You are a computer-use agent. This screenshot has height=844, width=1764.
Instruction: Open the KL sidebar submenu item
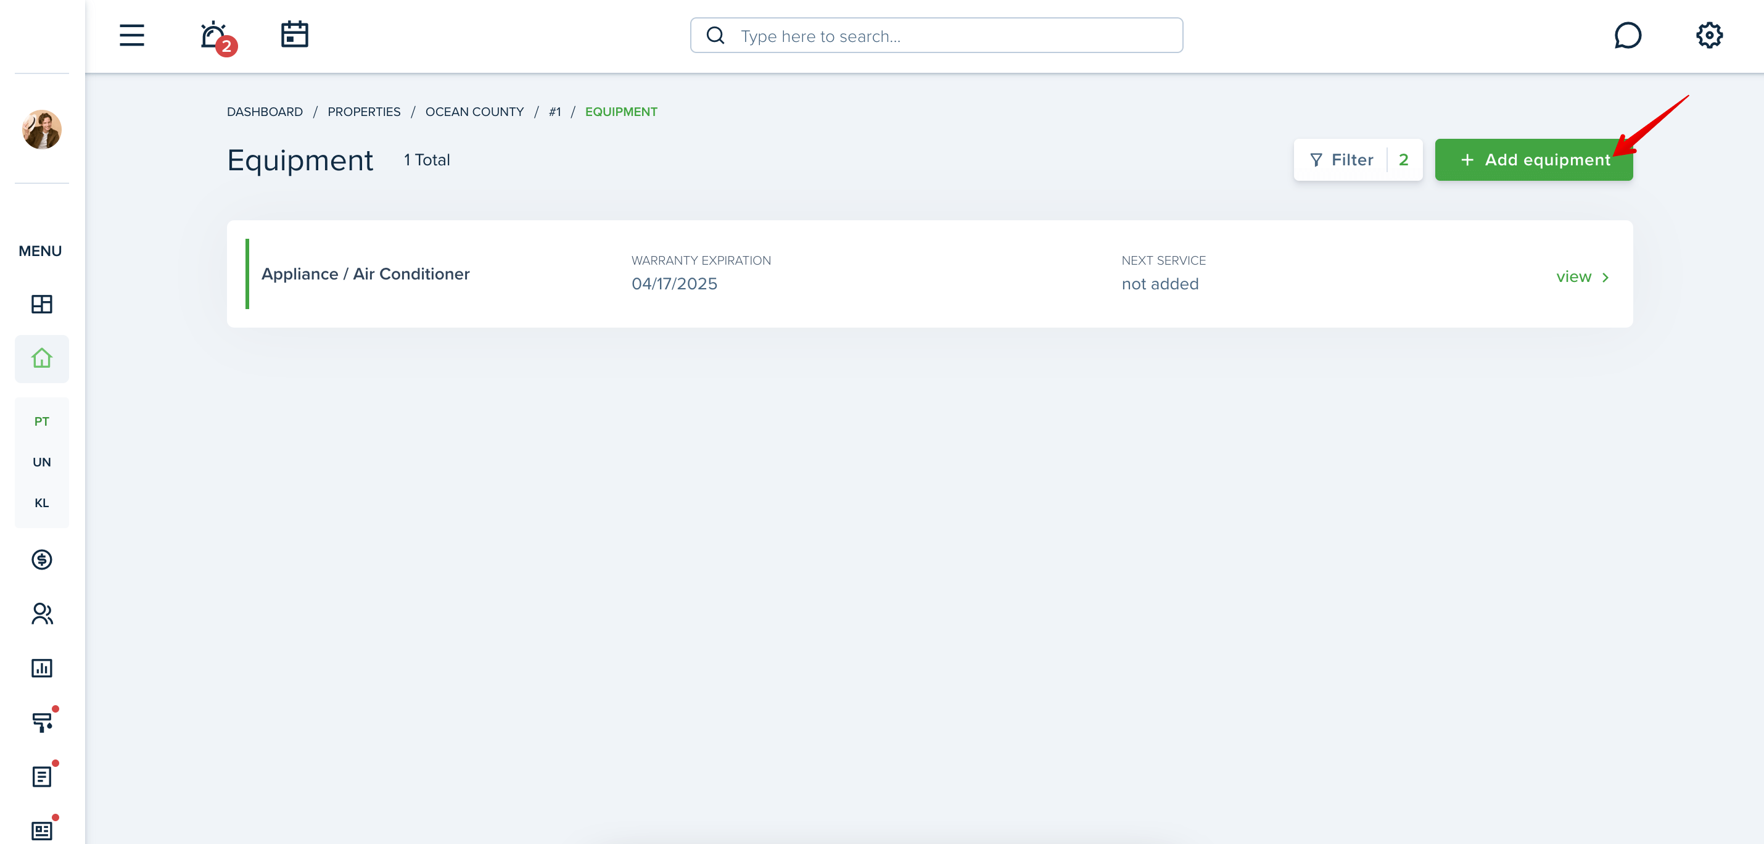pyautogui.click(x=42, y=502)
